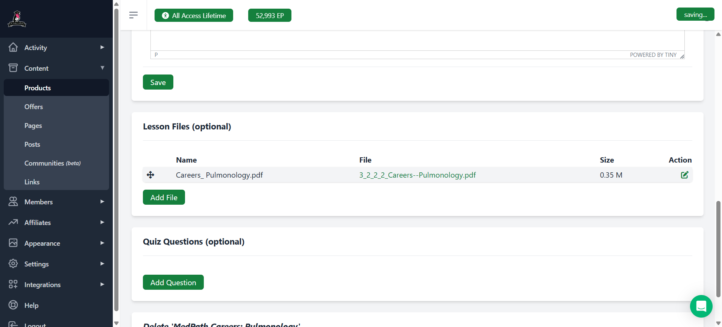
Task: Expand the Affiliates submenu arrow
Action: [x=102, y=222]
